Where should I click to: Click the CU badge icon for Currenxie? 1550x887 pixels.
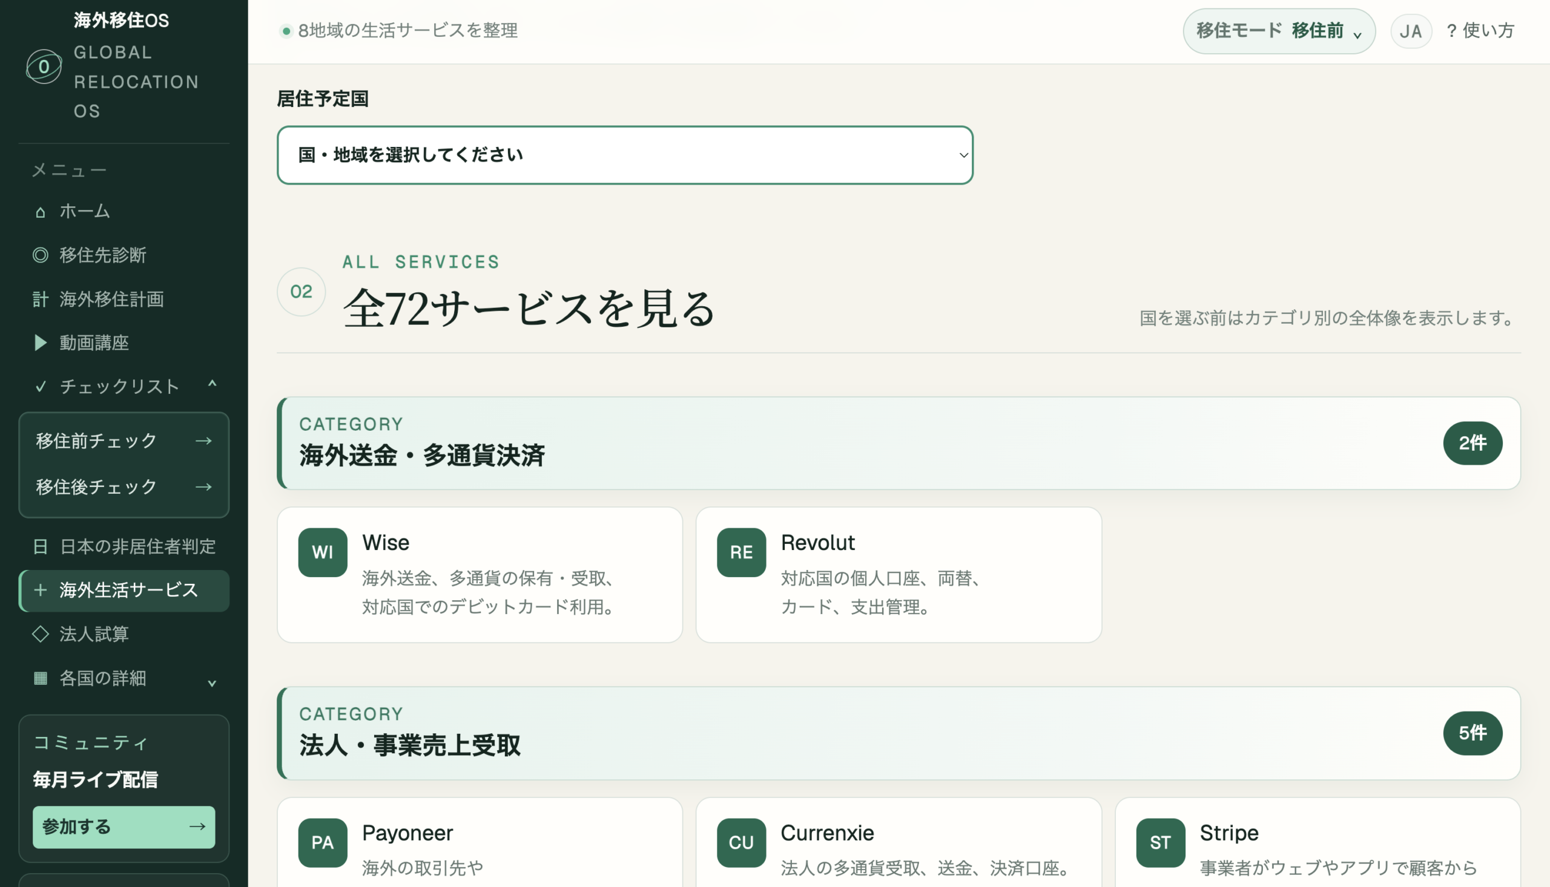tap(741, 842)
